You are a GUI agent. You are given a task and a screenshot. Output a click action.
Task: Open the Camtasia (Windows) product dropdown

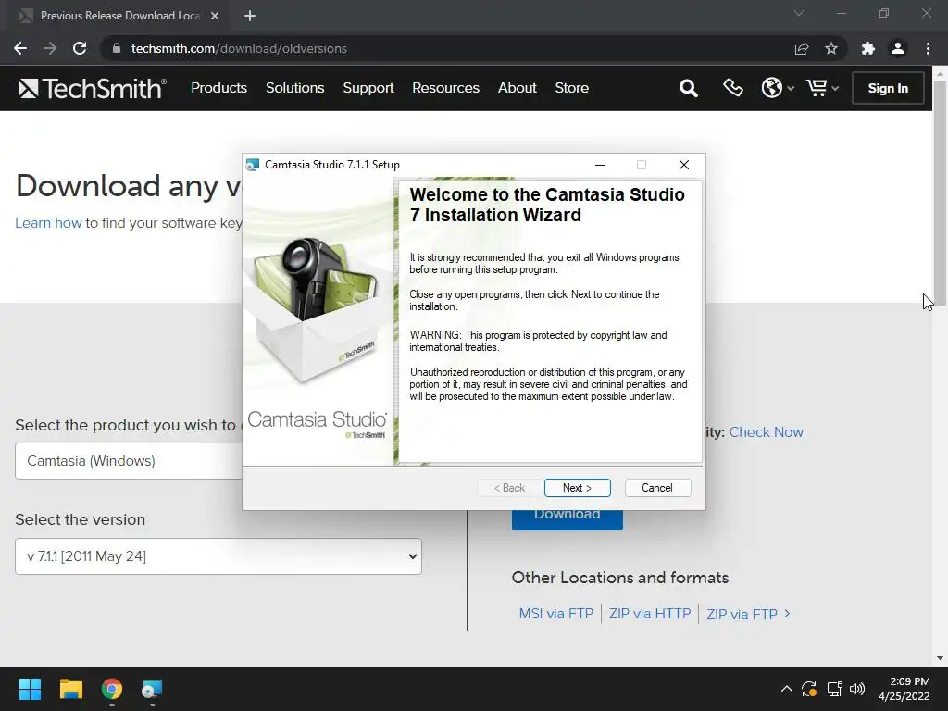point(128,461)
